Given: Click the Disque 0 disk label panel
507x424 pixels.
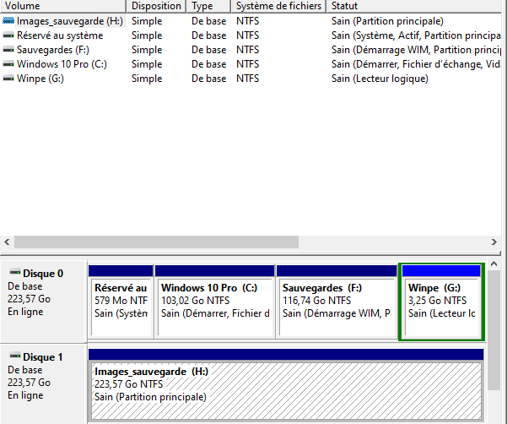Looking at the screenshot, I should click(x=43, y=302).
